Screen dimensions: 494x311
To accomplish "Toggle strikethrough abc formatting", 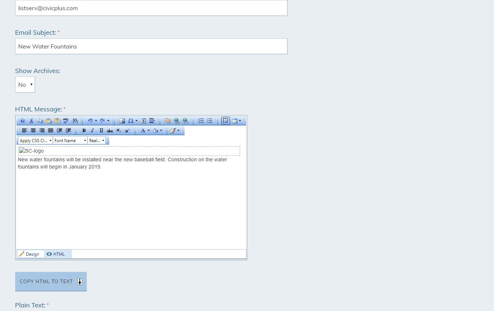I will pos(110,131).
